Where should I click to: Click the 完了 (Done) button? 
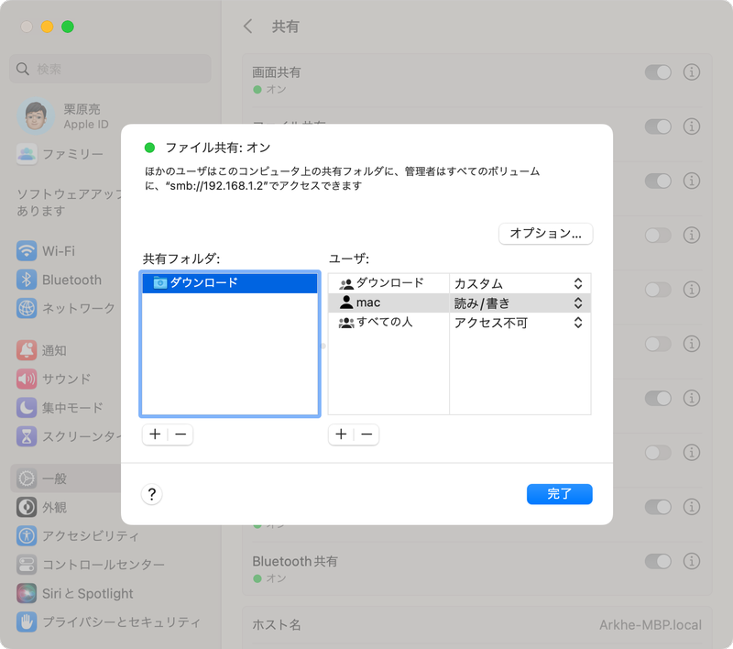pos(559,494)
